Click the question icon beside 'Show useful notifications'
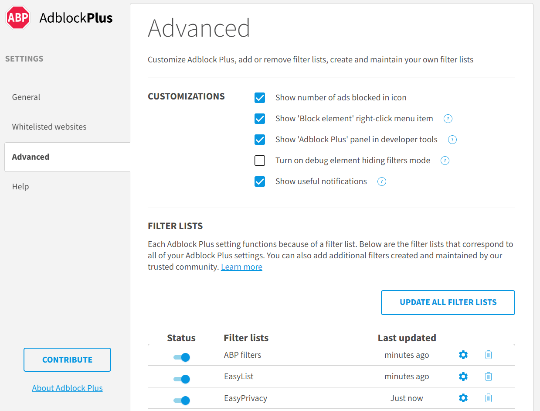The height and width of the screenshot is (411, 540). [381, 182]
